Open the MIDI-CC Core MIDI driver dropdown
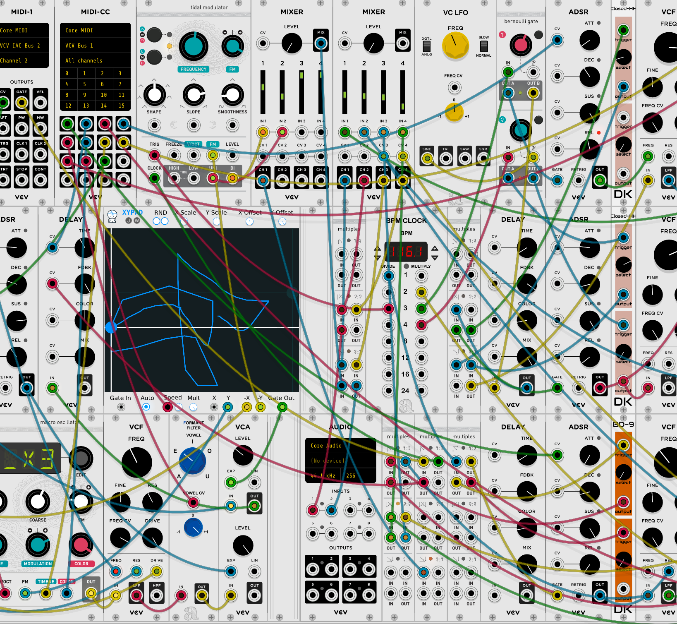The width and height of the screenshot is (677, 624). coord(95,30)
